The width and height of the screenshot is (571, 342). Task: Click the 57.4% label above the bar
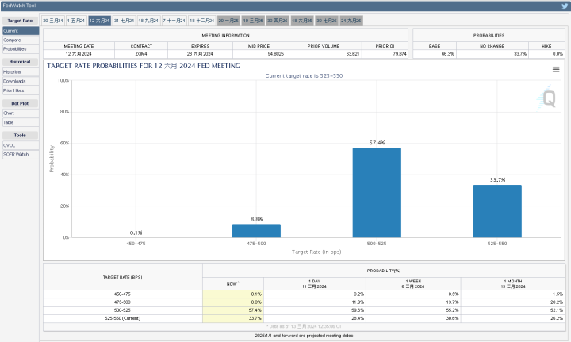click(x=377, y=143)
